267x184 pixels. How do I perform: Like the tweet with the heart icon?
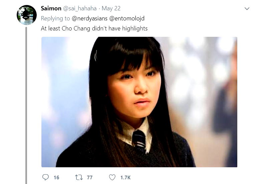pos(112,177)
